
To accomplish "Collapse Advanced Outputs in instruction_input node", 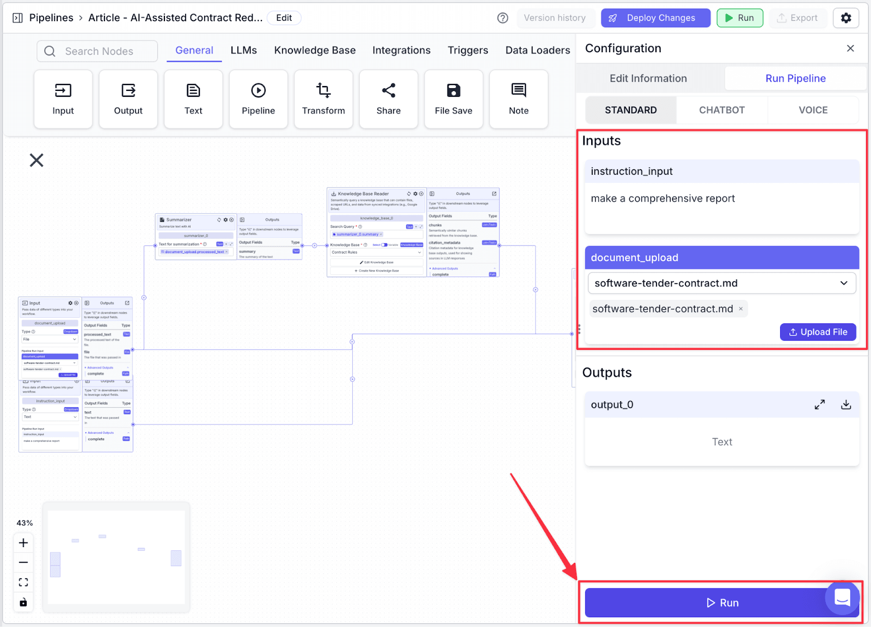I will 107,433.
